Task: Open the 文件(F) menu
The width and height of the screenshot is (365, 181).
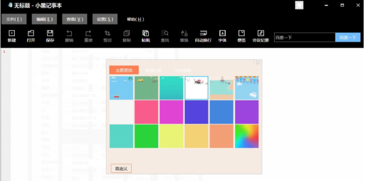Action: (x=14, y=20)
